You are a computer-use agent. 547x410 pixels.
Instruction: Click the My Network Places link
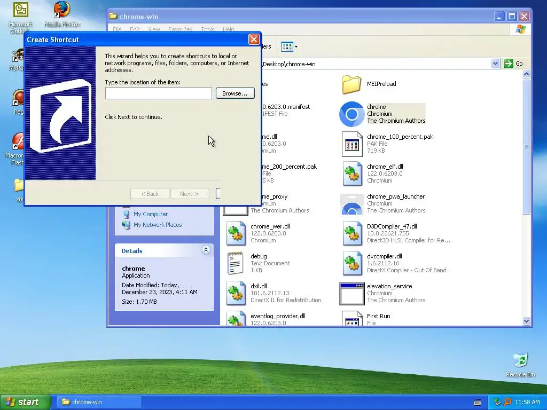pyautogui.click(x=158, y=225)
